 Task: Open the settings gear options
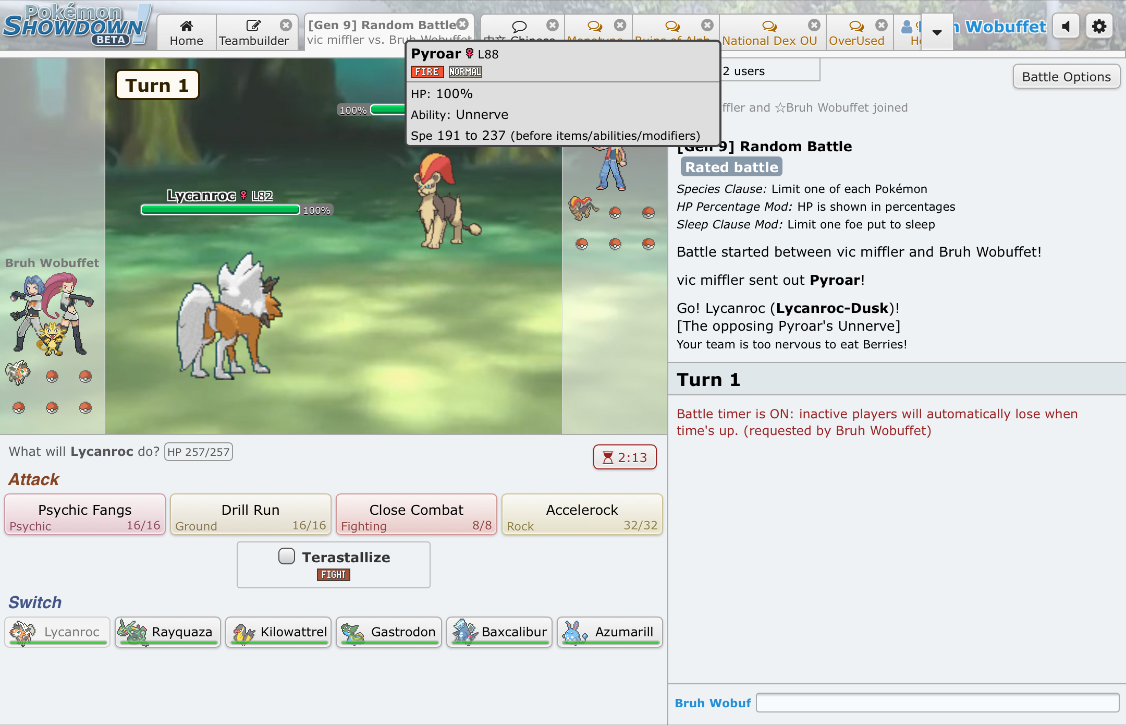(x=1099, y=27)
